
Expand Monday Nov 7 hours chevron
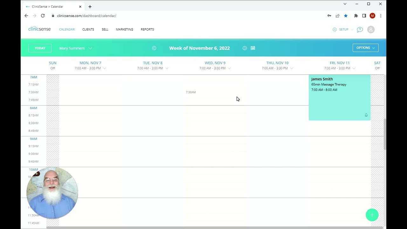pyautogui.click(x=105, y=68)
